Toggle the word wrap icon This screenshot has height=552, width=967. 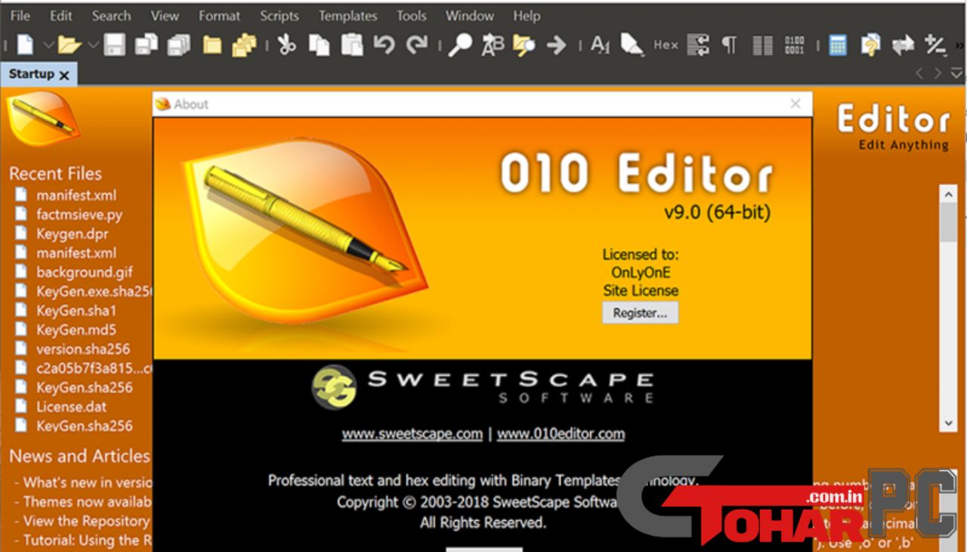pyautogui.click(x=698, y=45)
